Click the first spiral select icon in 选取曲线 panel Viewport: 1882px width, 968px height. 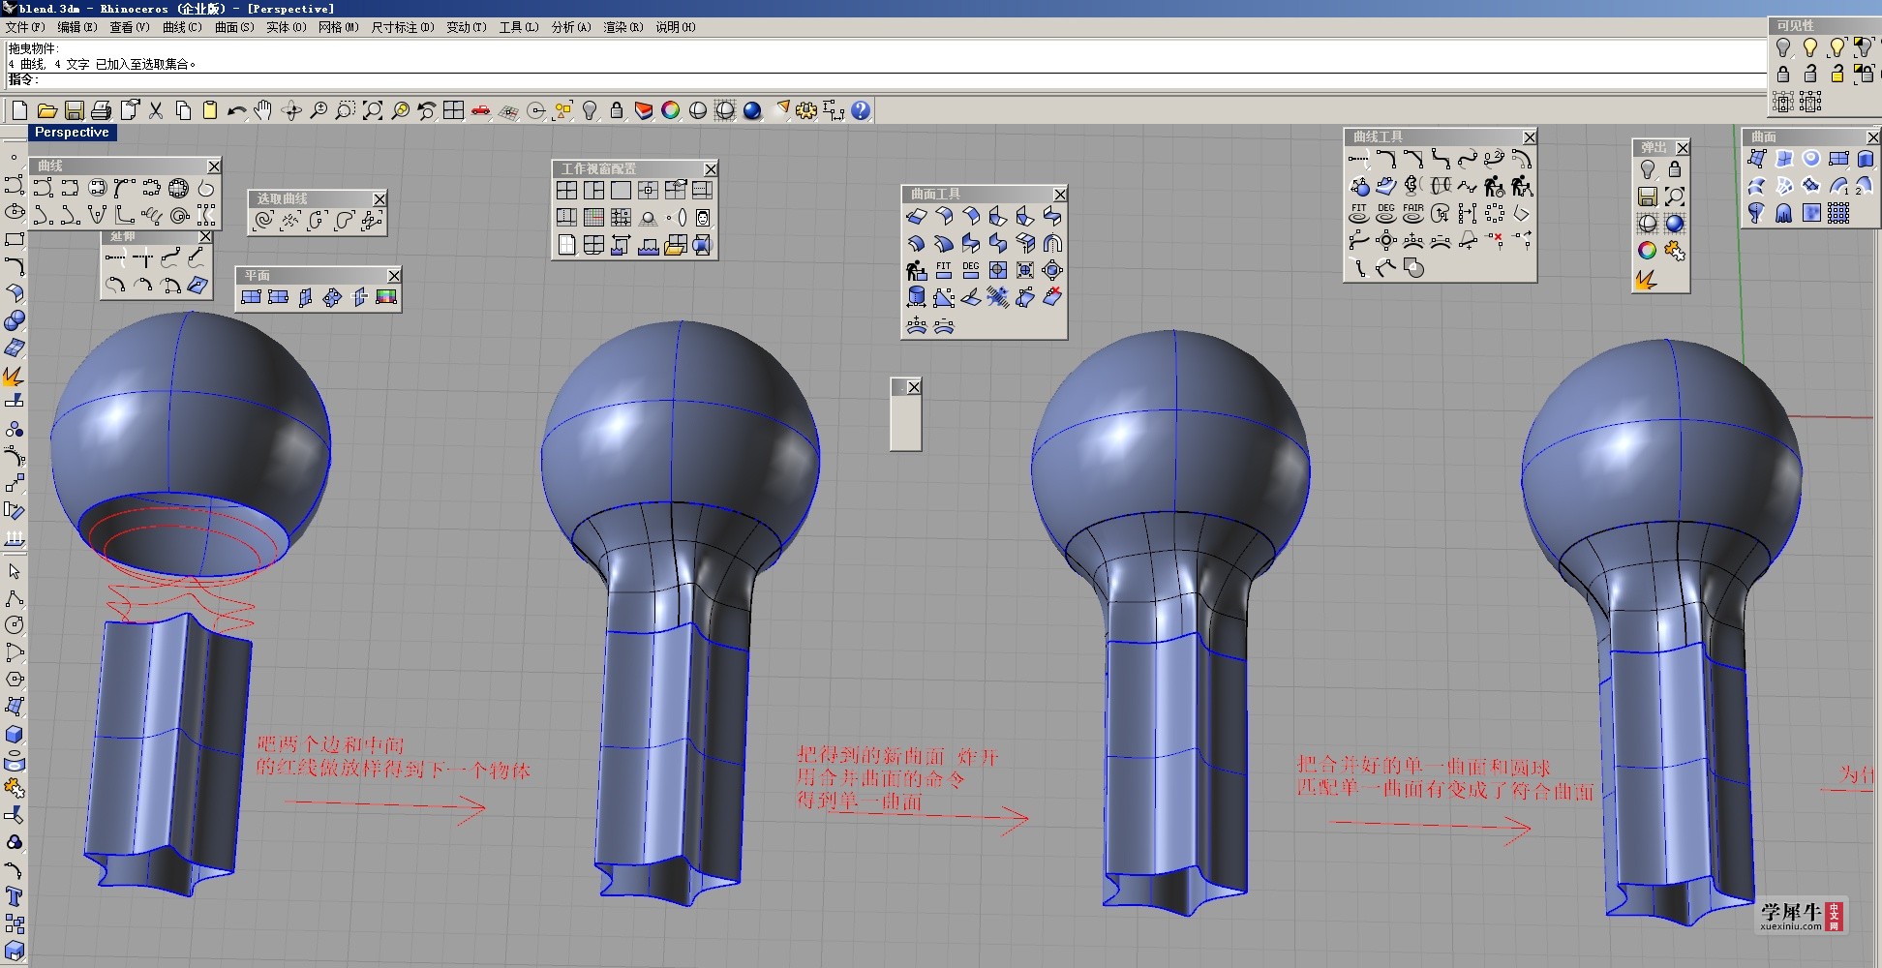tap(264, 221)
